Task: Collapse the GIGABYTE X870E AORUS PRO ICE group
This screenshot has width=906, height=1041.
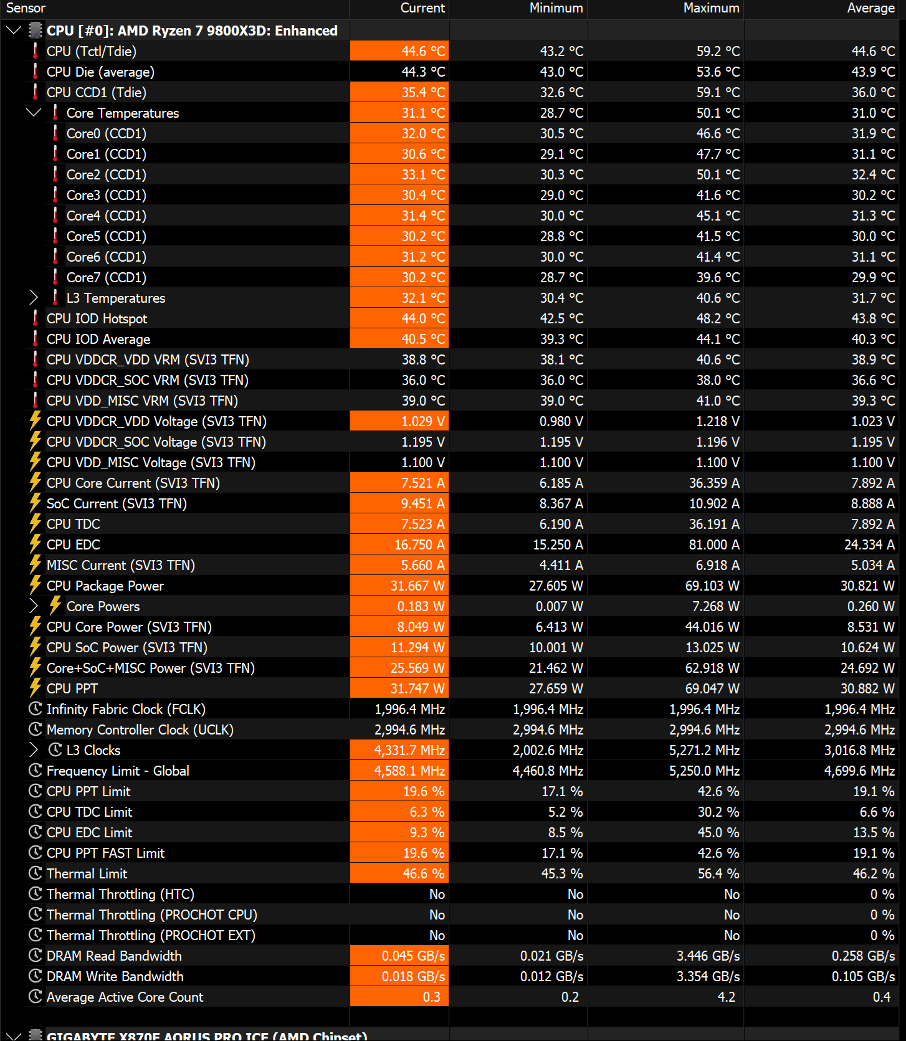Action: pyautogui.click(x=14, y=1035)
